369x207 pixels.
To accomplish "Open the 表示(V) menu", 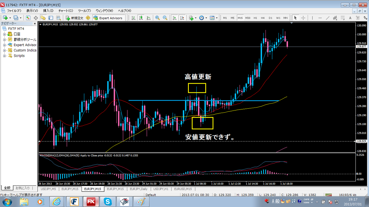I will point(32,11).
